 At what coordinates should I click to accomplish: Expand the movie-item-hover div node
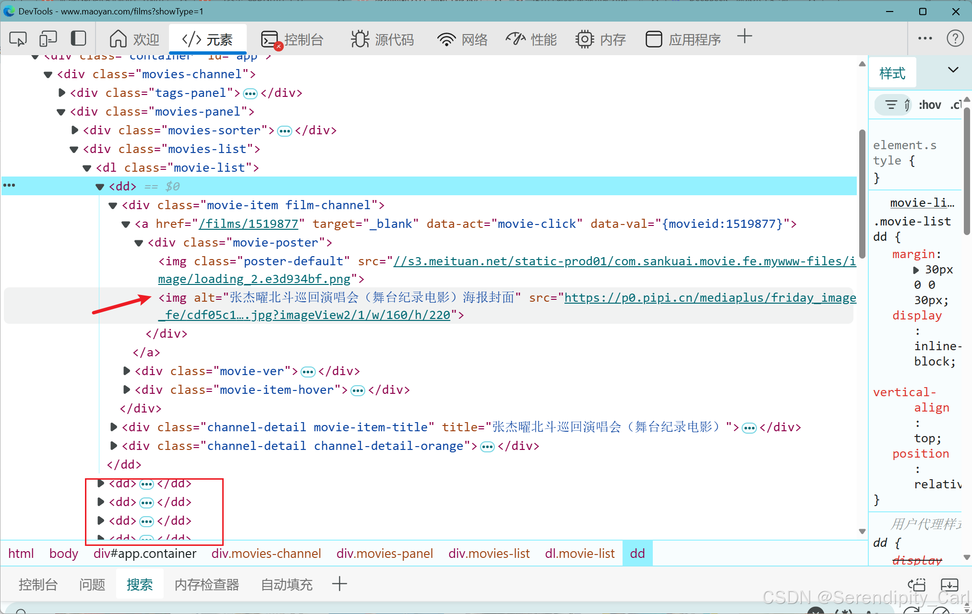pyautogui.click(x=127, y=390)
